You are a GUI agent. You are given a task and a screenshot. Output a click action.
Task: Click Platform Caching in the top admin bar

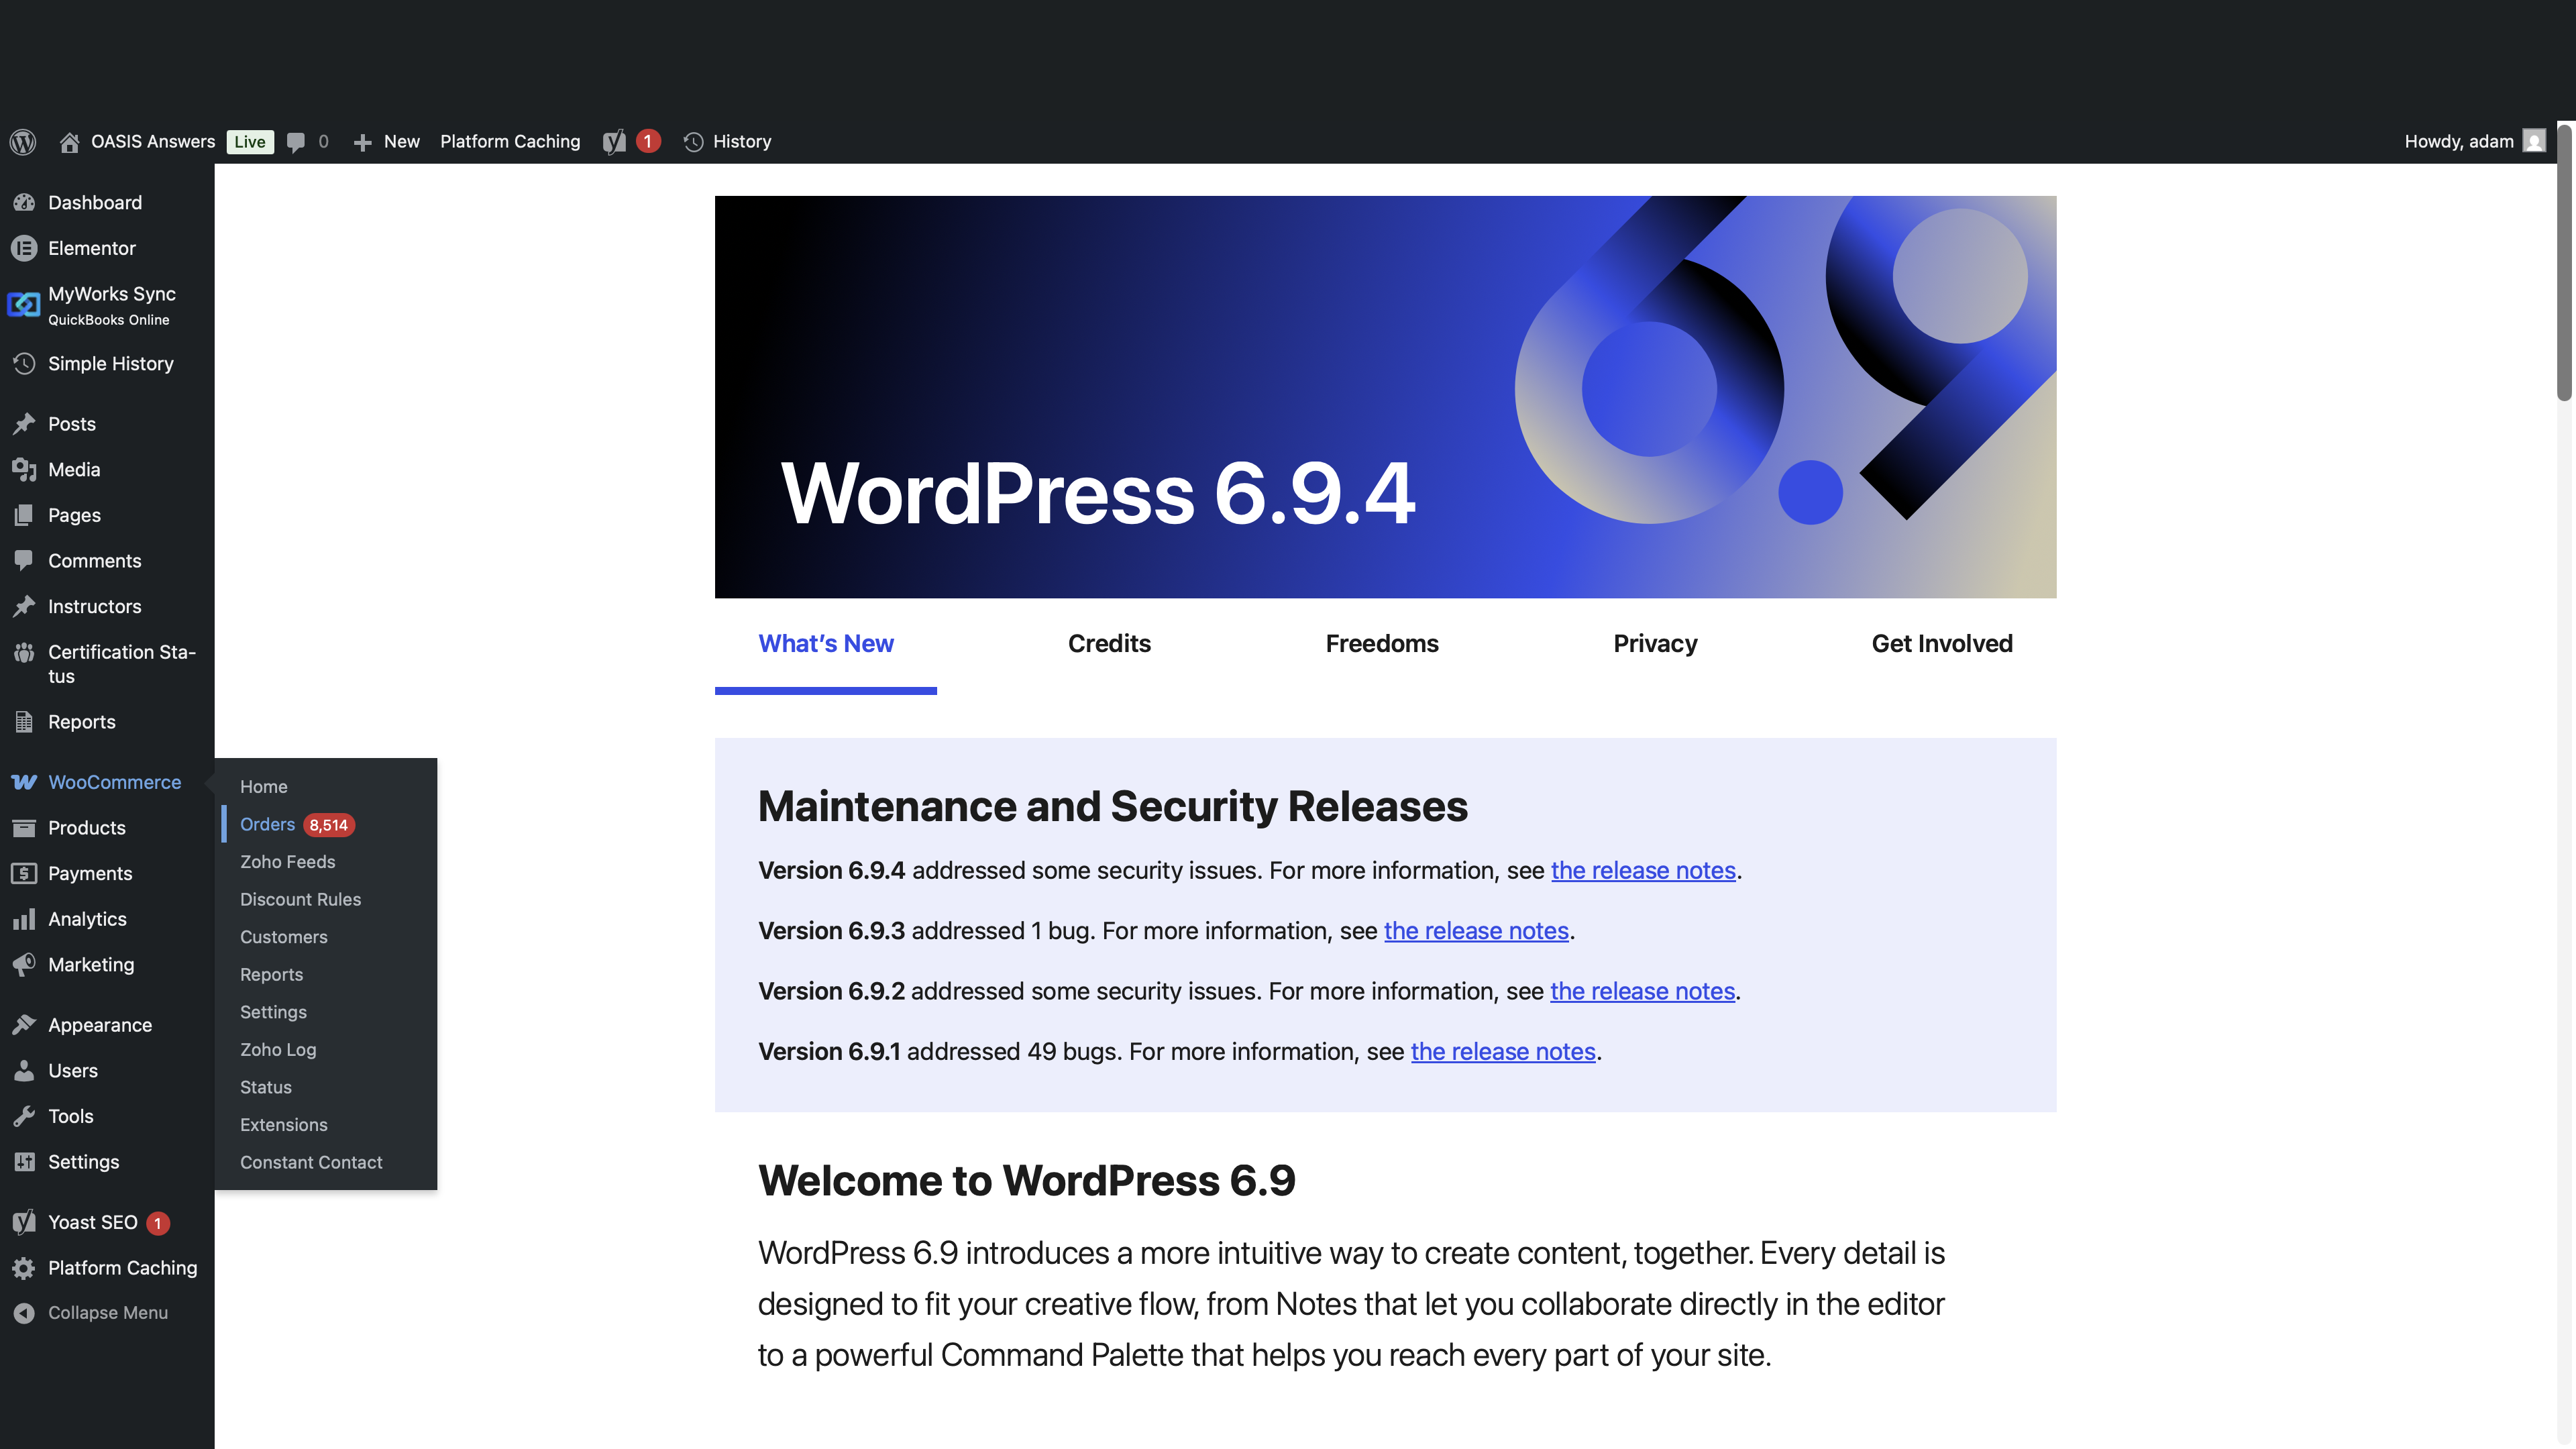click(510, 142)
